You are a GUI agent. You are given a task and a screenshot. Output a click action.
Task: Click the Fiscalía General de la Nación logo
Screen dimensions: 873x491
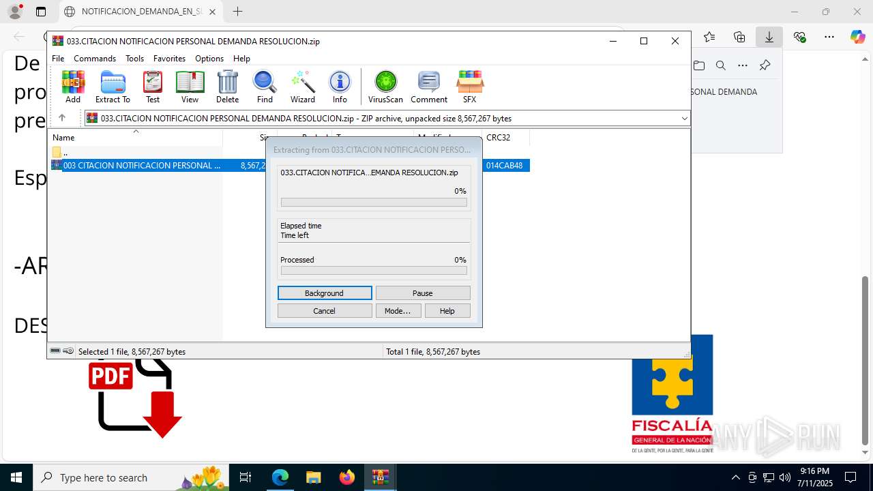pyautogui.click(x=672, y=393)
